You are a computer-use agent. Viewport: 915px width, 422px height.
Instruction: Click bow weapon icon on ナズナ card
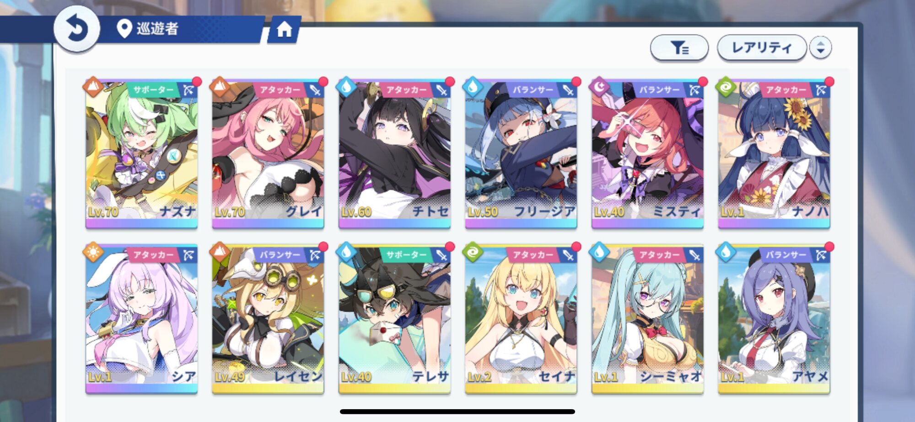(x=188, y=90)
